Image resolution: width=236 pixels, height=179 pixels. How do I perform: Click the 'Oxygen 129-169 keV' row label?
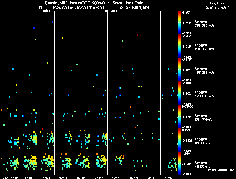(x=204, y=94)
